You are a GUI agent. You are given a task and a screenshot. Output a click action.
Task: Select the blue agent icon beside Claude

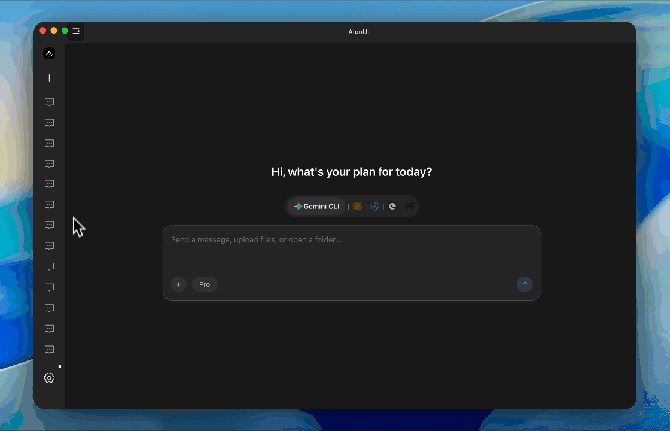tap(374, 206)
